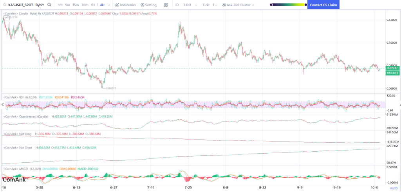The image size is (401, 192).
Task: Open the multi-chart grid layout icon
Action: (x=166, y=5)
